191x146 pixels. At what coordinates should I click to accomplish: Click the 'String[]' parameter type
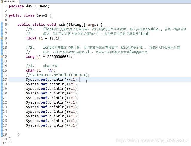[77, 24]
